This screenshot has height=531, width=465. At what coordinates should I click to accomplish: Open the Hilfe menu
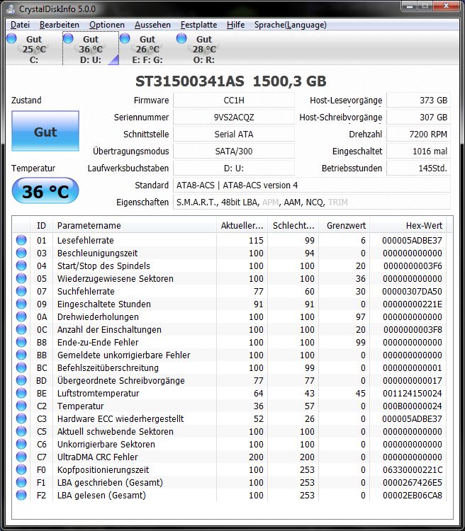(236, 25)
